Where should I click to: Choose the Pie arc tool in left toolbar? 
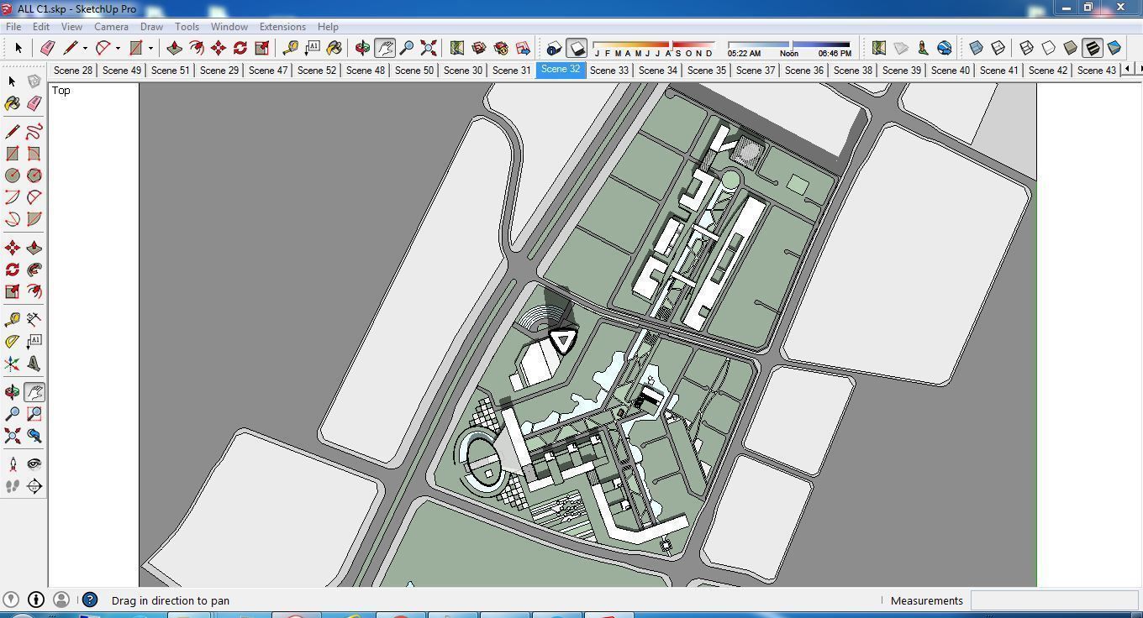(34, 219)
